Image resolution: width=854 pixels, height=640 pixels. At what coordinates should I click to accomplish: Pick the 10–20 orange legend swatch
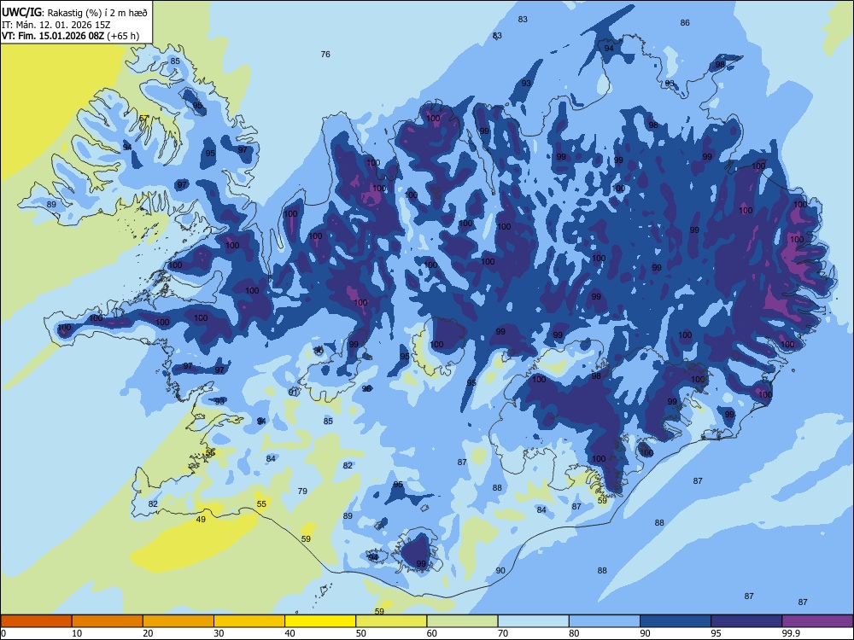[108, 621]
